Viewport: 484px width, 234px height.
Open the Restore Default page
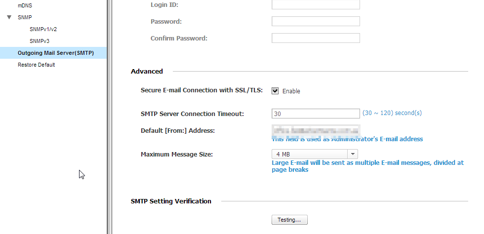[x=36, y=65]
